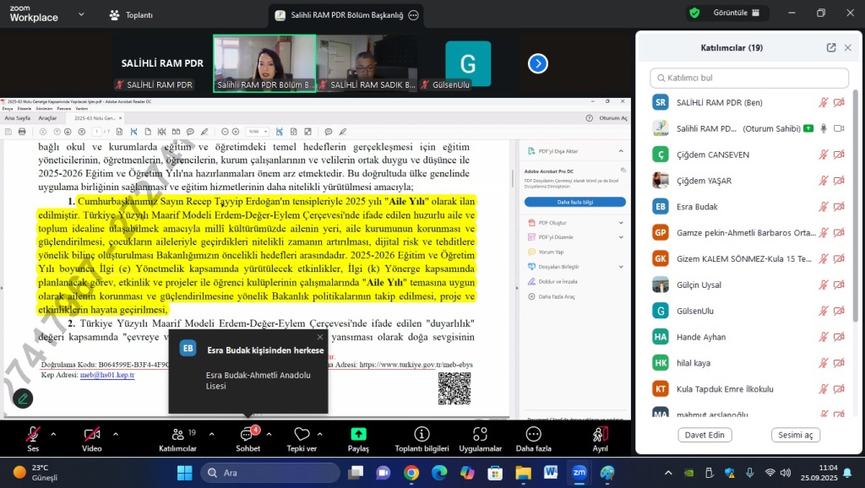The height and width of the screenshot is (488, 865).
Task: Expand audio options arrow beside Ses
Action: pos(53,434)
